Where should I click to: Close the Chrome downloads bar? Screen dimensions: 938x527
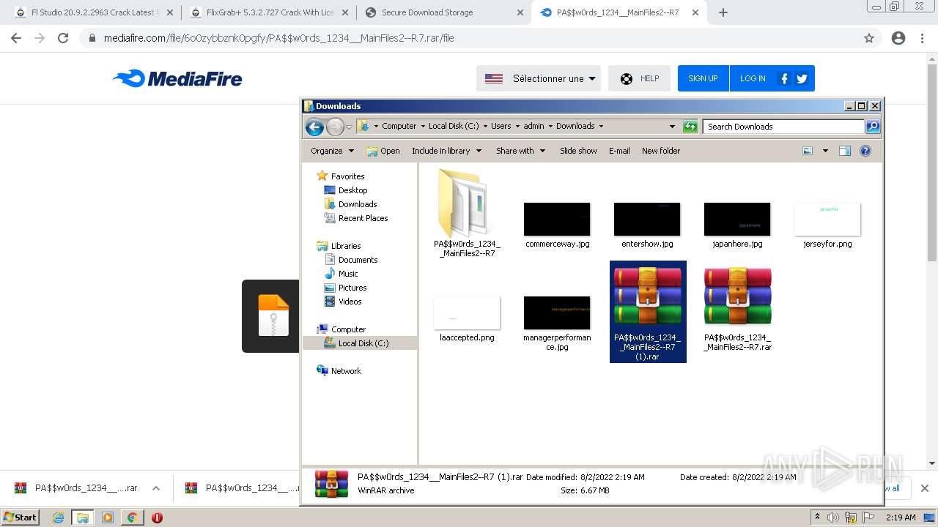pyautogui.click(x=924, y=488)
